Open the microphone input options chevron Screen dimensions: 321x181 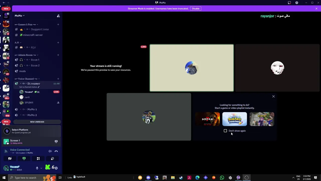click(41, 168)
